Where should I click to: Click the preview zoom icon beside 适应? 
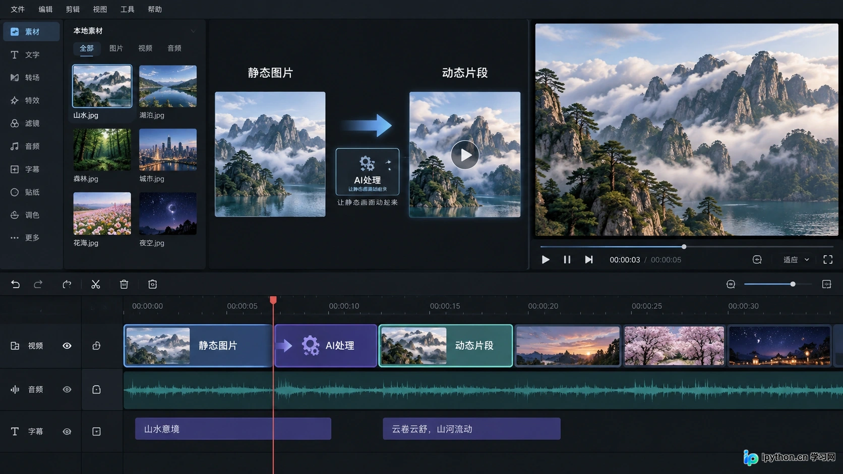[757, 259]
